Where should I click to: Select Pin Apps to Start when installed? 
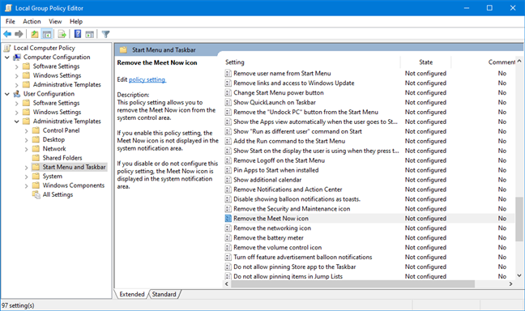276,170
